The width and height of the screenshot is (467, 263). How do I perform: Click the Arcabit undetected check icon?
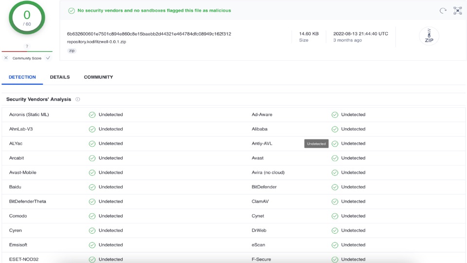pos(92,158)
